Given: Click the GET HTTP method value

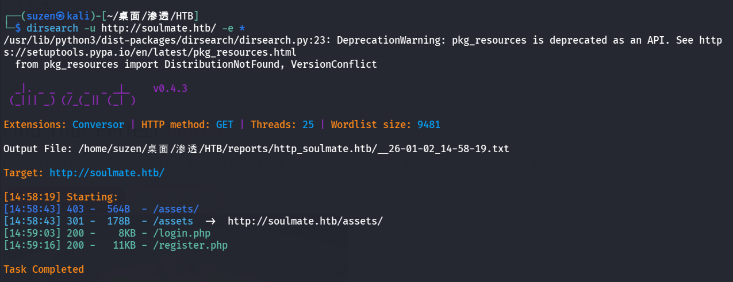Looking at the screenshot, I should pos(225,125).
